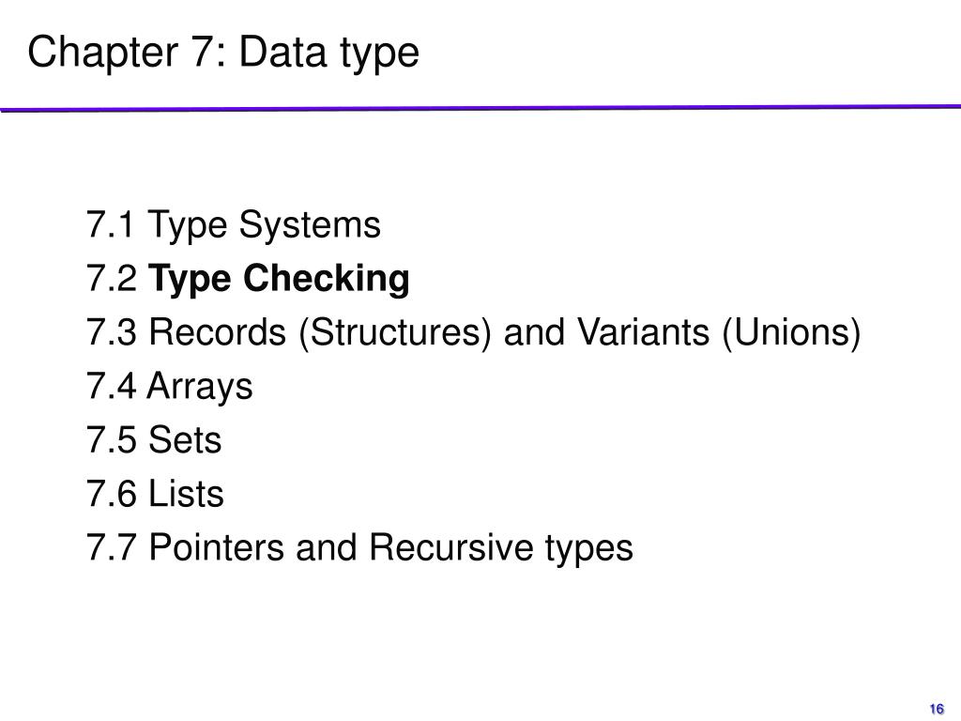Click the words "Data type" in the title

click(x=329, y=54)
